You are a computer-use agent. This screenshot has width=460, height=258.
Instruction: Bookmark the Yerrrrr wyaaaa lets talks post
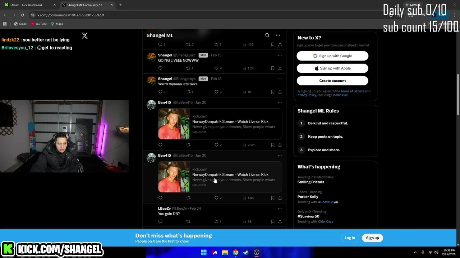pyautogui.click(x=273, y=92)
